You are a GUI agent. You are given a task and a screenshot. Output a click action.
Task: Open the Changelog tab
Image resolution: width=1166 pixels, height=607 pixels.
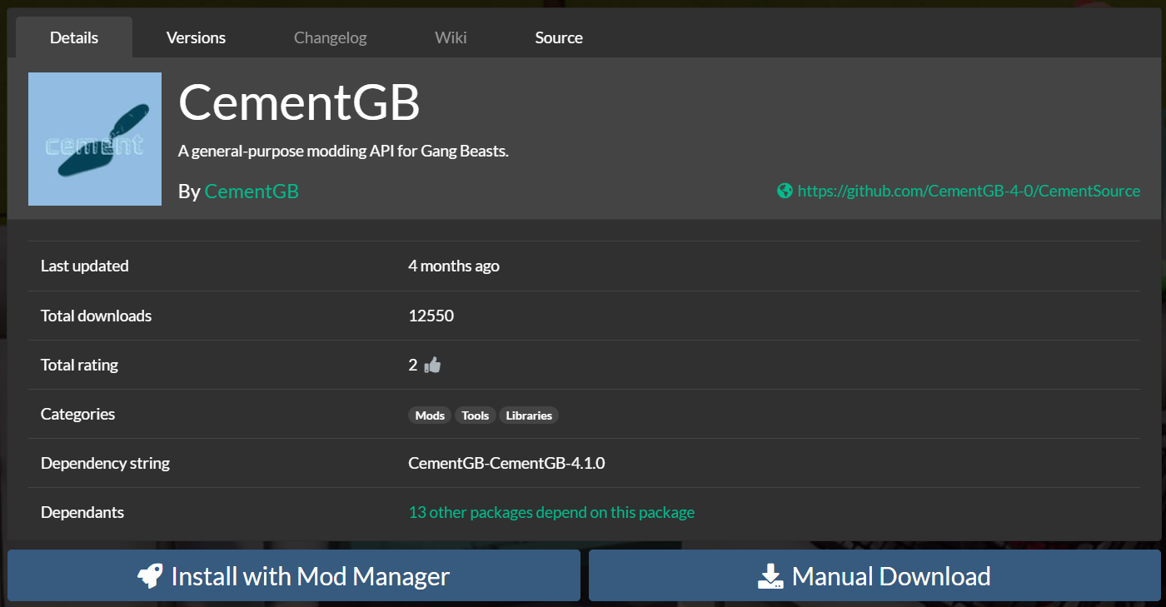pyautogui.click(x=331, y=37)
